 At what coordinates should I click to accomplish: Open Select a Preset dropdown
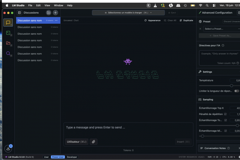[x=221, y=29]
